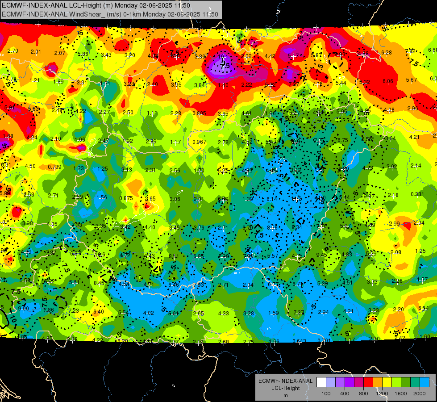Image resolution: width=437 pixels, height=402 pixels.
Task: Click the wind shear value "10.1"
Action: (223, 57)
